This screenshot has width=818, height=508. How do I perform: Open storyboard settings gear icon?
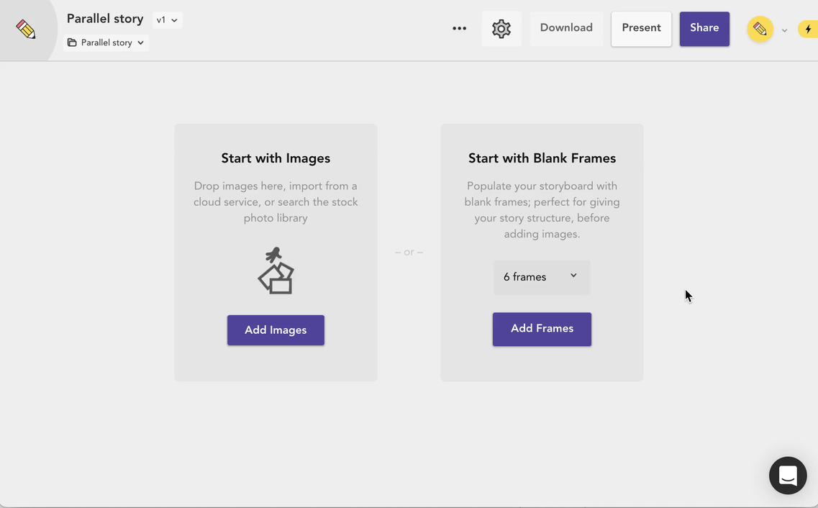click(501, 29)
